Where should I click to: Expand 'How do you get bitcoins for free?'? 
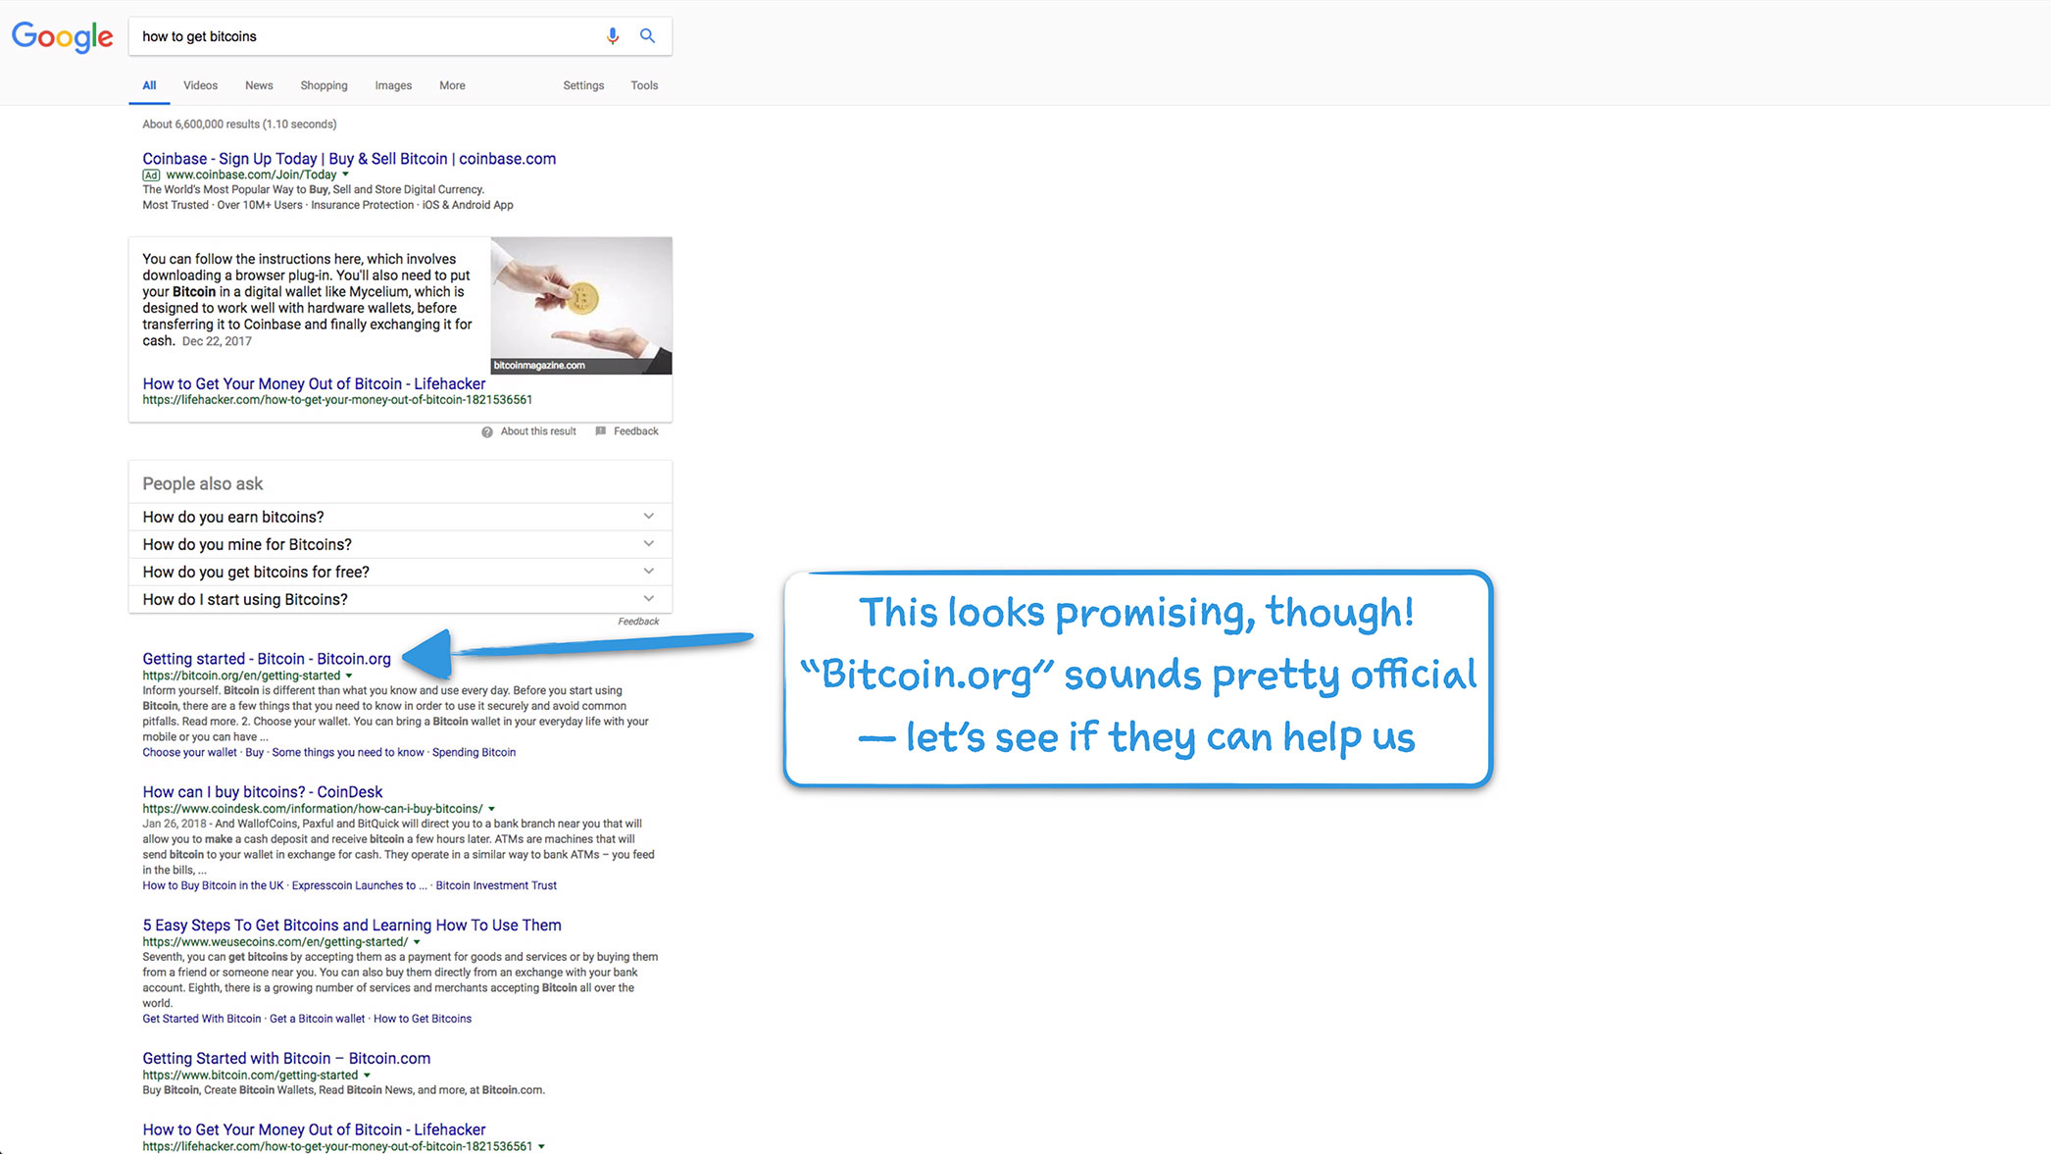tap(648, 572)
